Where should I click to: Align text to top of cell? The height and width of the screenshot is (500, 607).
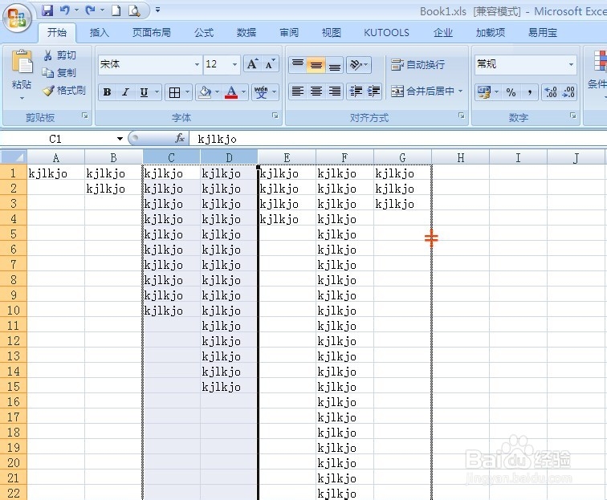point(298,65)
